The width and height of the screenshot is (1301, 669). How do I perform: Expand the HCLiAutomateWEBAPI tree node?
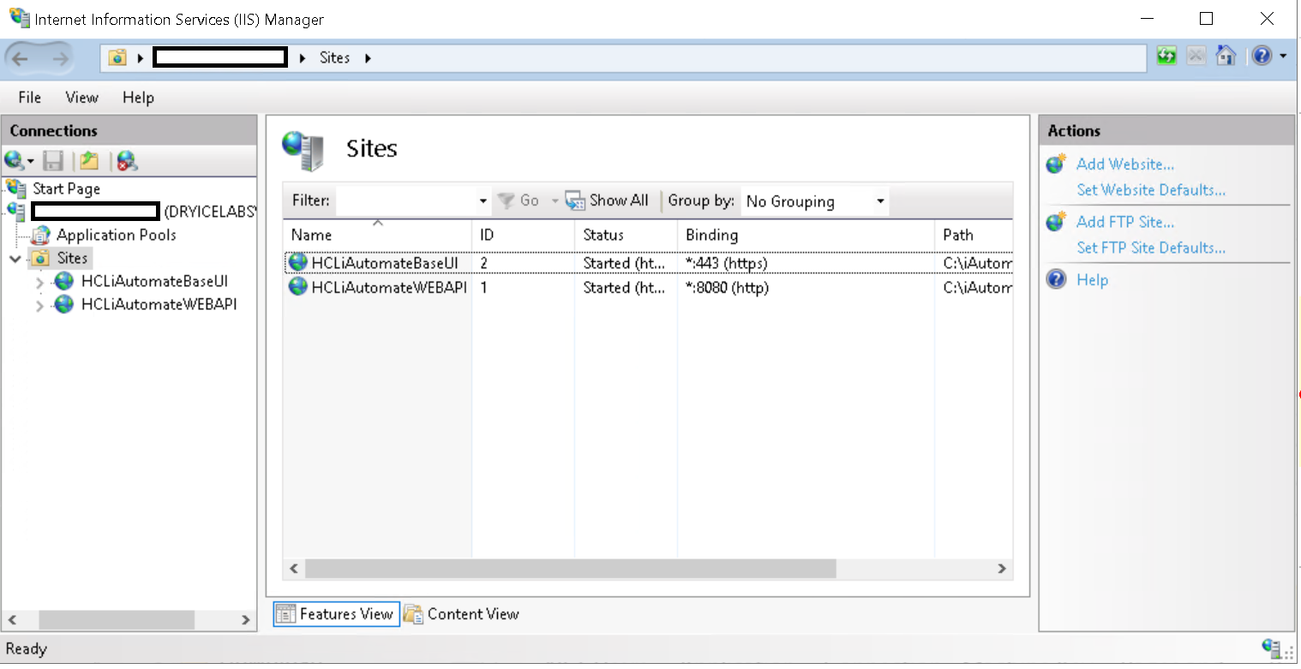pyautogui.click(x=39, y=305)
